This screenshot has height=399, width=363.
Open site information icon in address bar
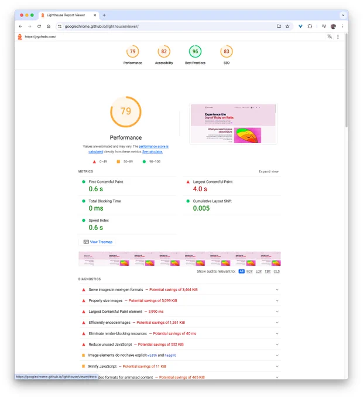[60, 26]
